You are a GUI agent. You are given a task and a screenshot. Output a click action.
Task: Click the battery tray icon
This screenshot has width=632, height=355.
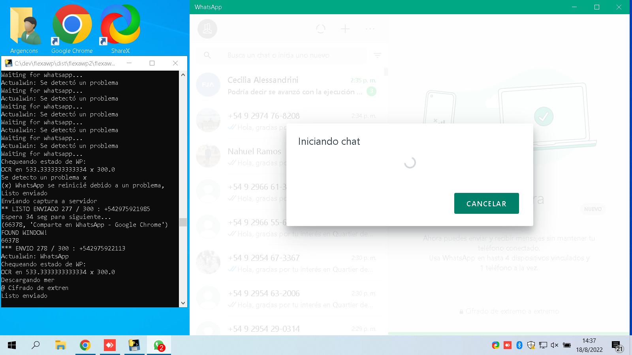566,346
